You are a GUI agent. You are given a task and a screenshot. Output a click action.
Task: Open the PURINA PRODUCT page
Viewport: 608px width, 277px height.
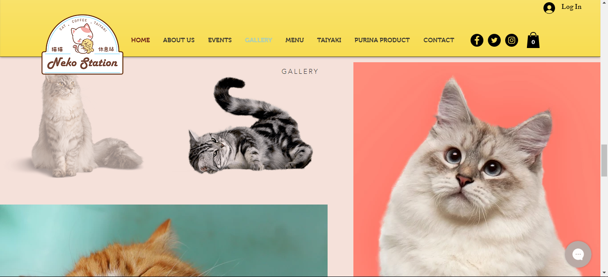coord(382,40)
